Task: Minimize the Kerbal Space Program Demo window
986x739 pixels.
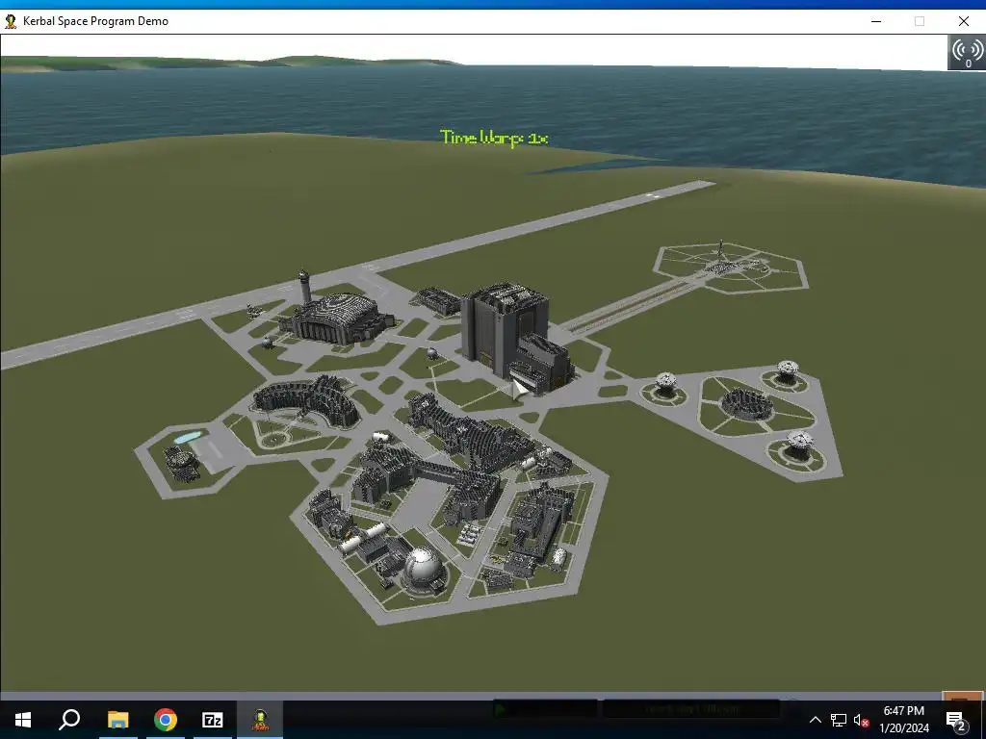Action: (x=876, y=21)
